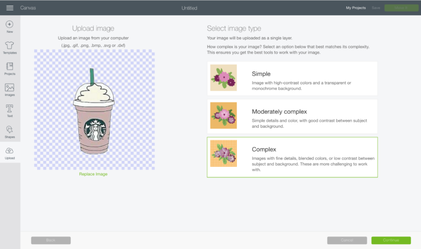
Task: Open the Shapes sidebar icon
Action: 10,130
